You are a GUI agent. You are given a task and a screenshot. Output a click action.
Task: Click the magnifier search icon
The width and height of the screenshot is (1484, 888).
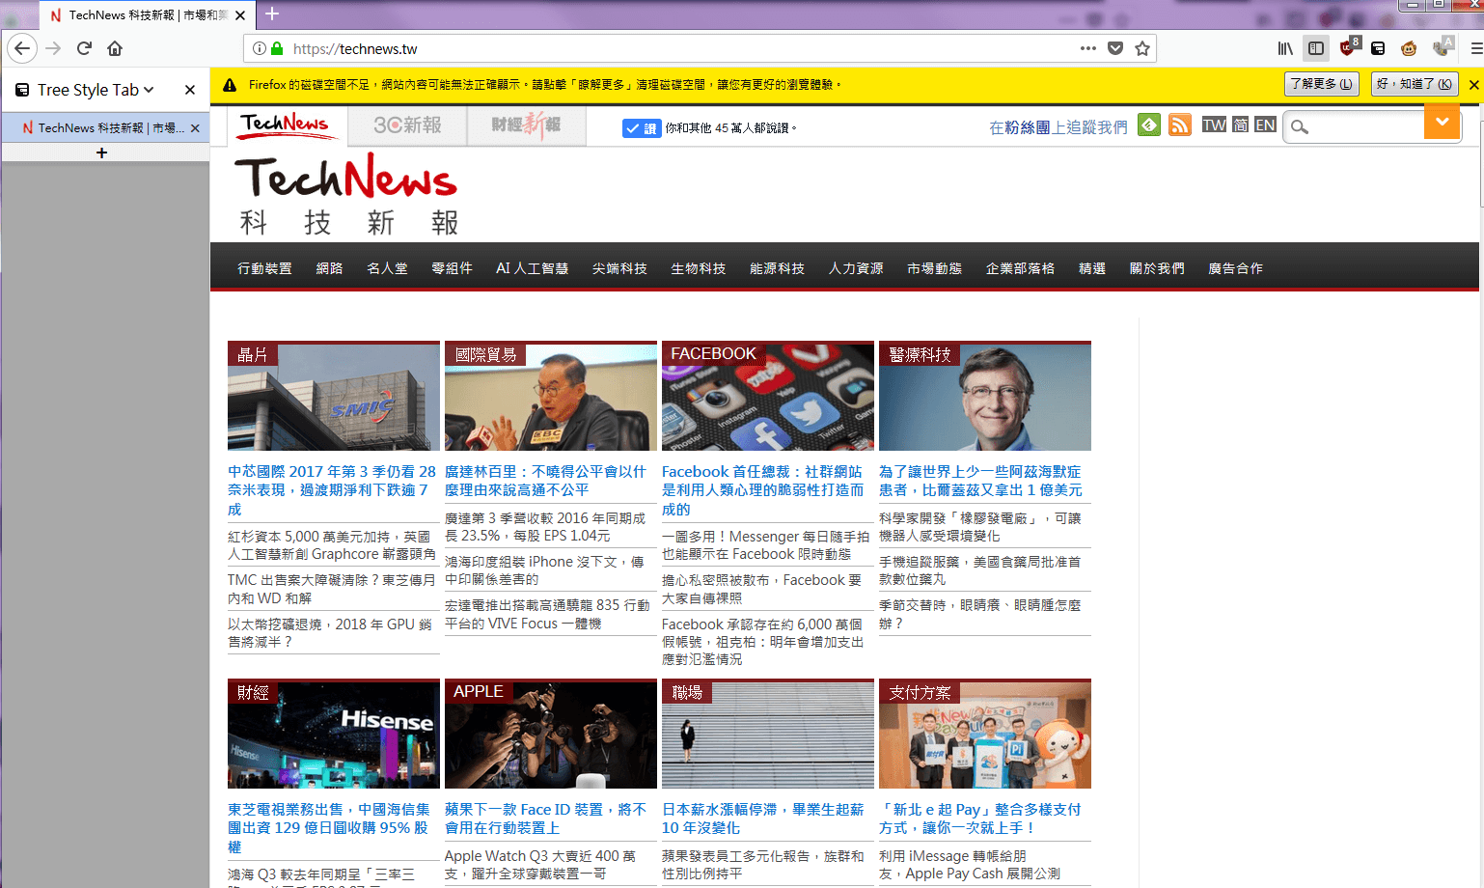coord(1300,126)
